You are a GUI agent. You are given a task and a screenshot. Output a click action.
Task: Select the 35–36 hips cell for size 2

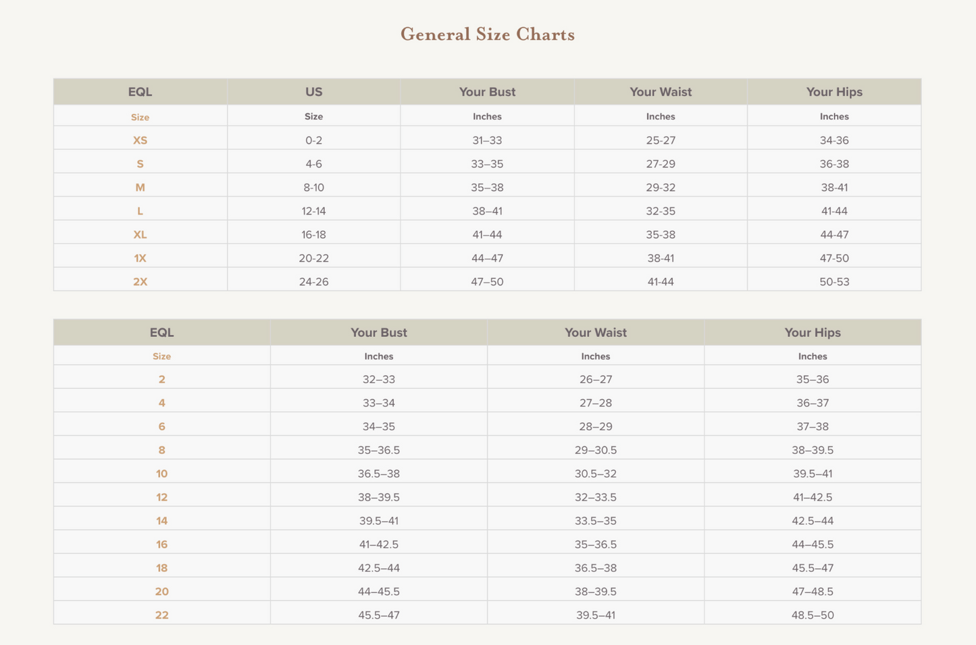pyautogui.click(x=812, y=380)
